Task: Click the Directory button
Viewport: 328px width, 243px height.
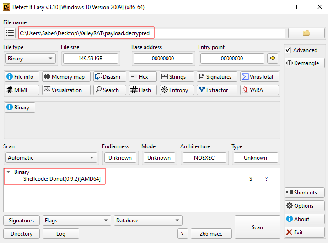Action: 22,233
